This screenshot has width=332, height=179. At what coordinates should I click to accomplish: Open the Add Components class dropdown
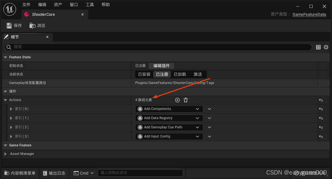[x=169, y=109]
